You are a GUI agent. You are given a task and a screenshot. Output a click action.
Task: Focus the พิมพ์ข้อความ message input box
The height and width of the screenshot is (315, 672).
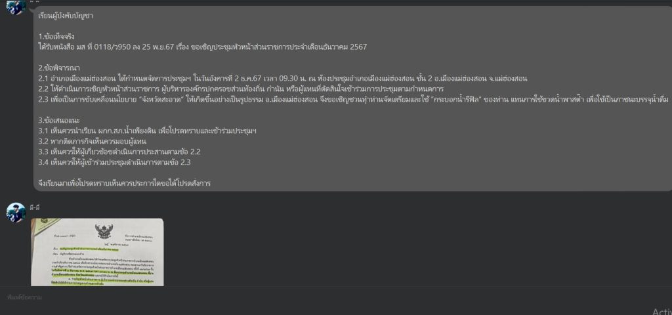point(336,297)
